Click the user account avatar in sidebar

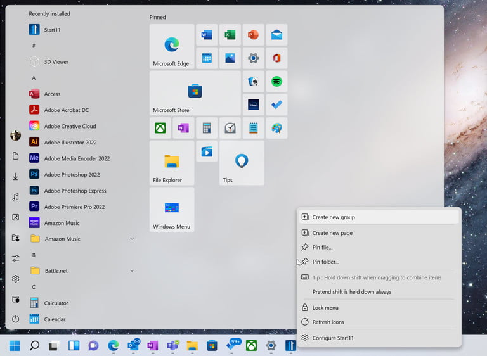[15, 136]
